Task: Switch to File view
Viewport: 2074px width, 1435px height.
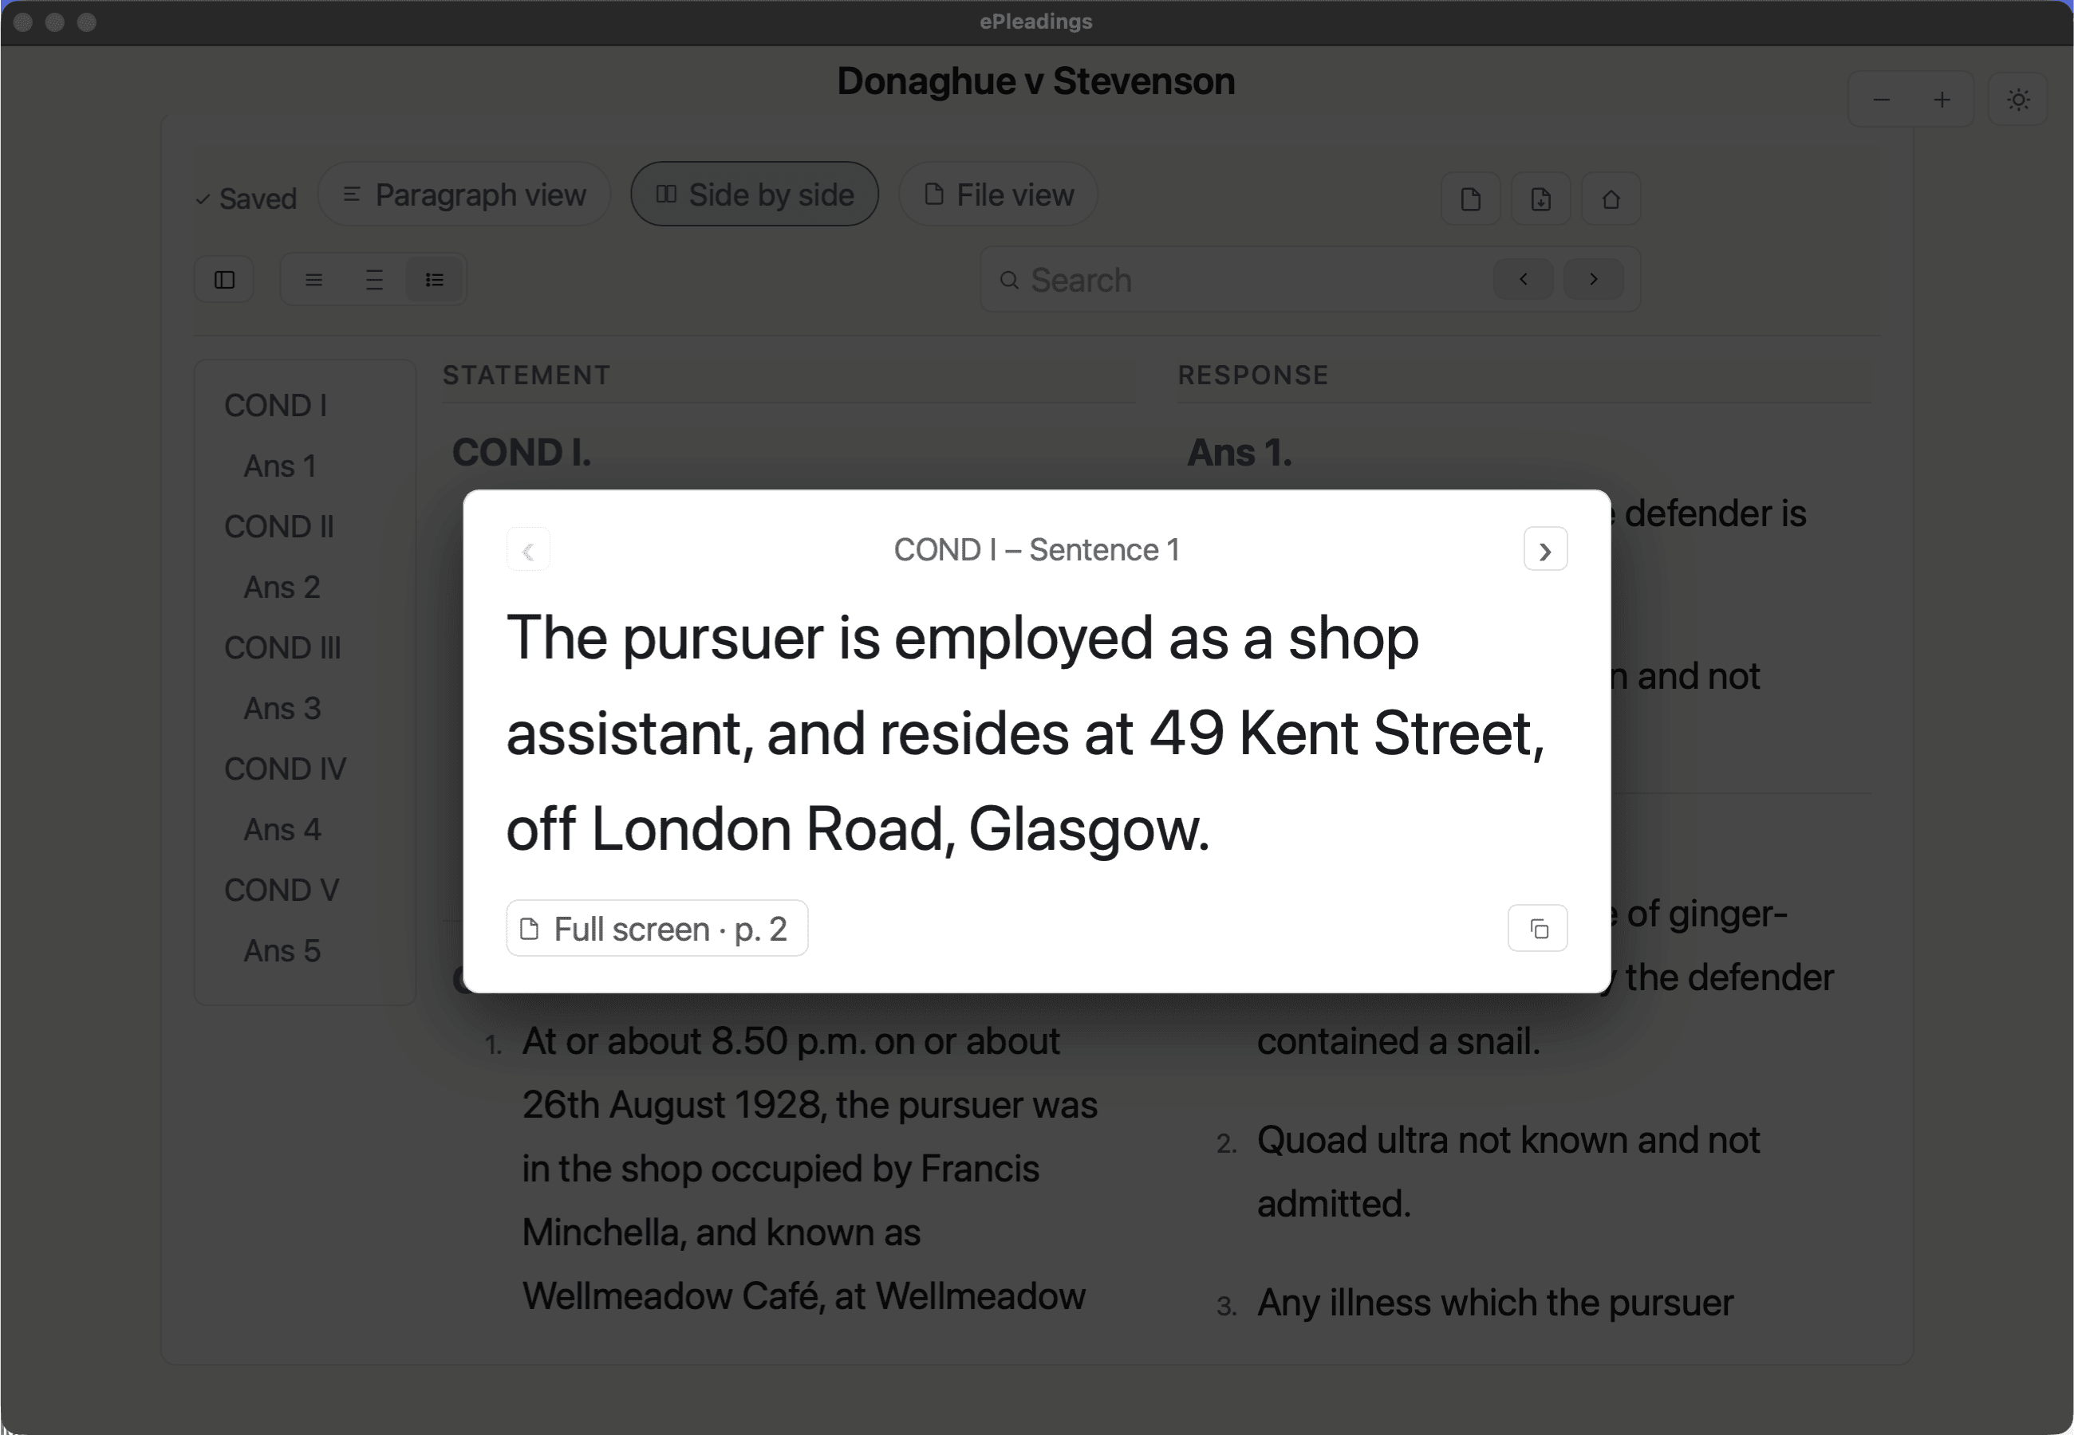Action: coord(999,195)
